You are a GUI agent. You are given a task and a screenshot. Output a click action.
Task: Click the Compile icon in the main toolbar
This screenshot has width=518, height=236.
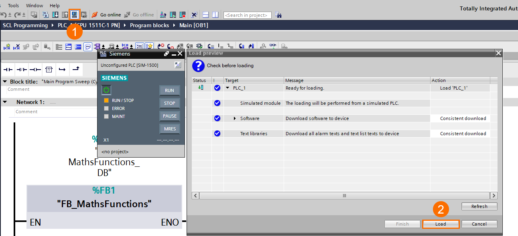coord(45,15)
